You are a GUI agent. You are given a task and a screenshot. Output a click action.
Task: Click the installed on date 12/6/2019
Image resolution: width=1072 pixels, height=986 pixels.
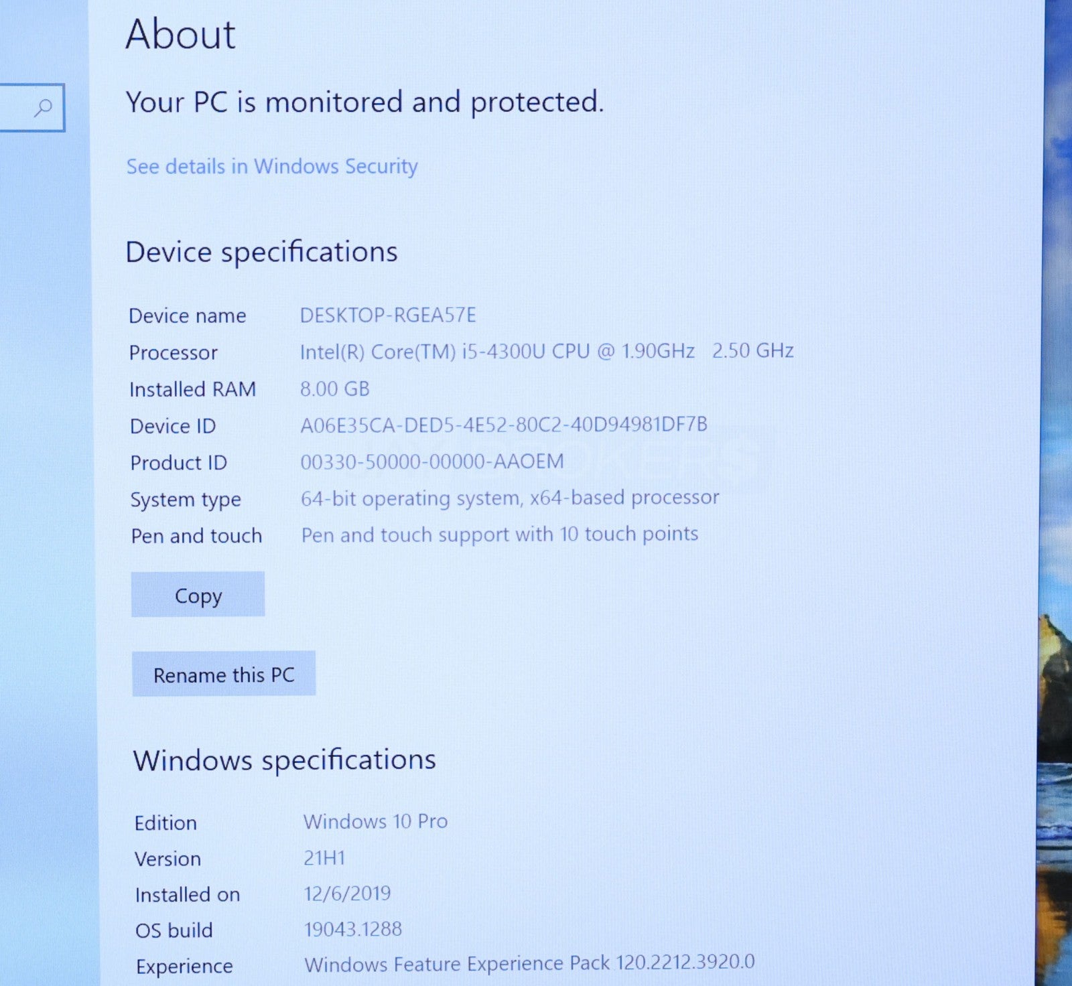coord(347,894)
